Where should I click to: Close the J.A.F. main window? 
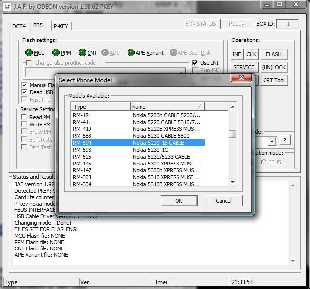tap(296, 5)
